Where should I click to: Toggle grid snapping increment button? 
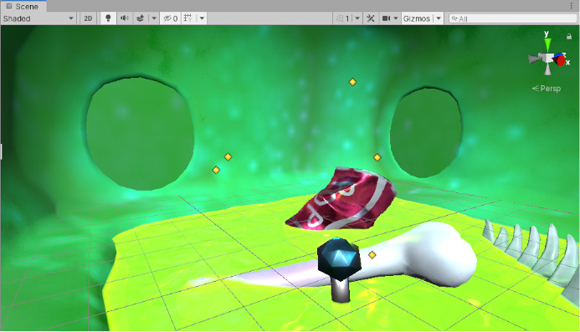coord(342,18)
